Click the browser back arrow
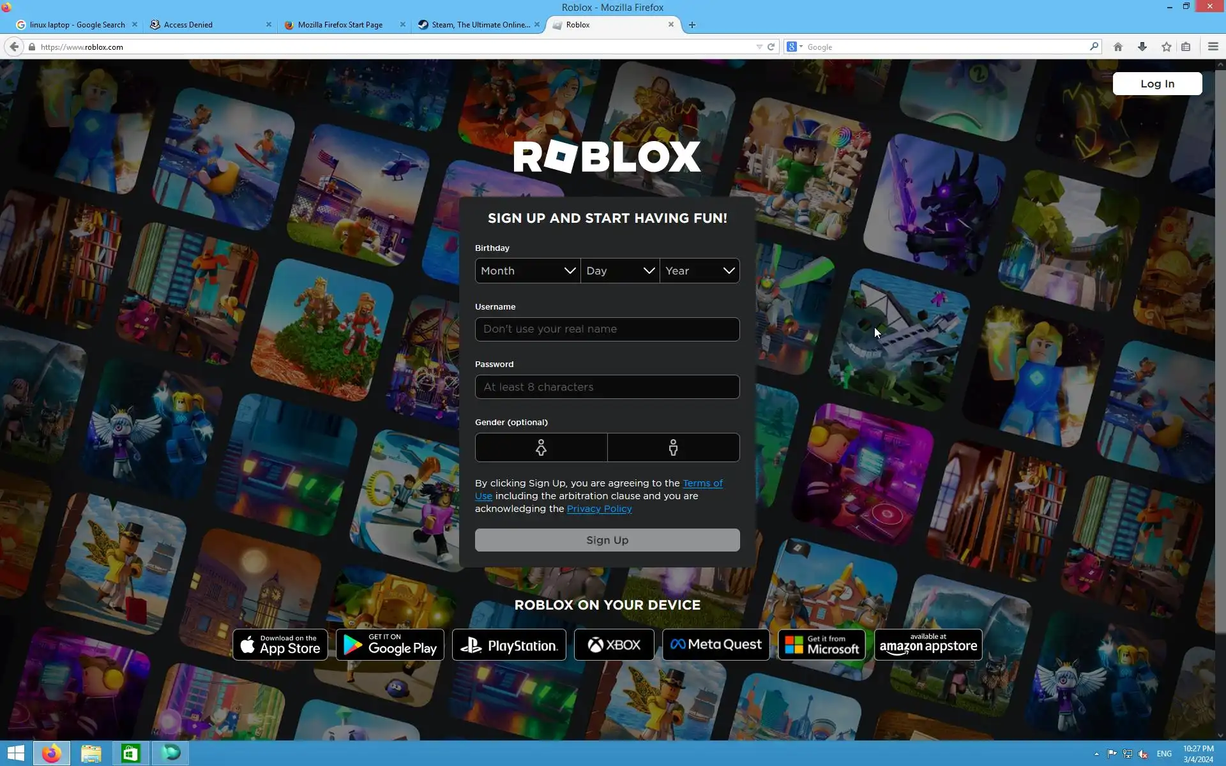Viewport: 1226px width, 766px height. click(x=13, y=47)
